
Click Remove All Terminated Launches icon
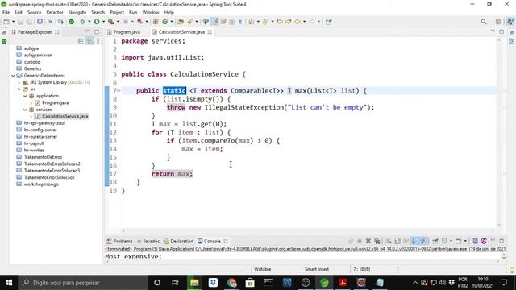tap(377, 241)
